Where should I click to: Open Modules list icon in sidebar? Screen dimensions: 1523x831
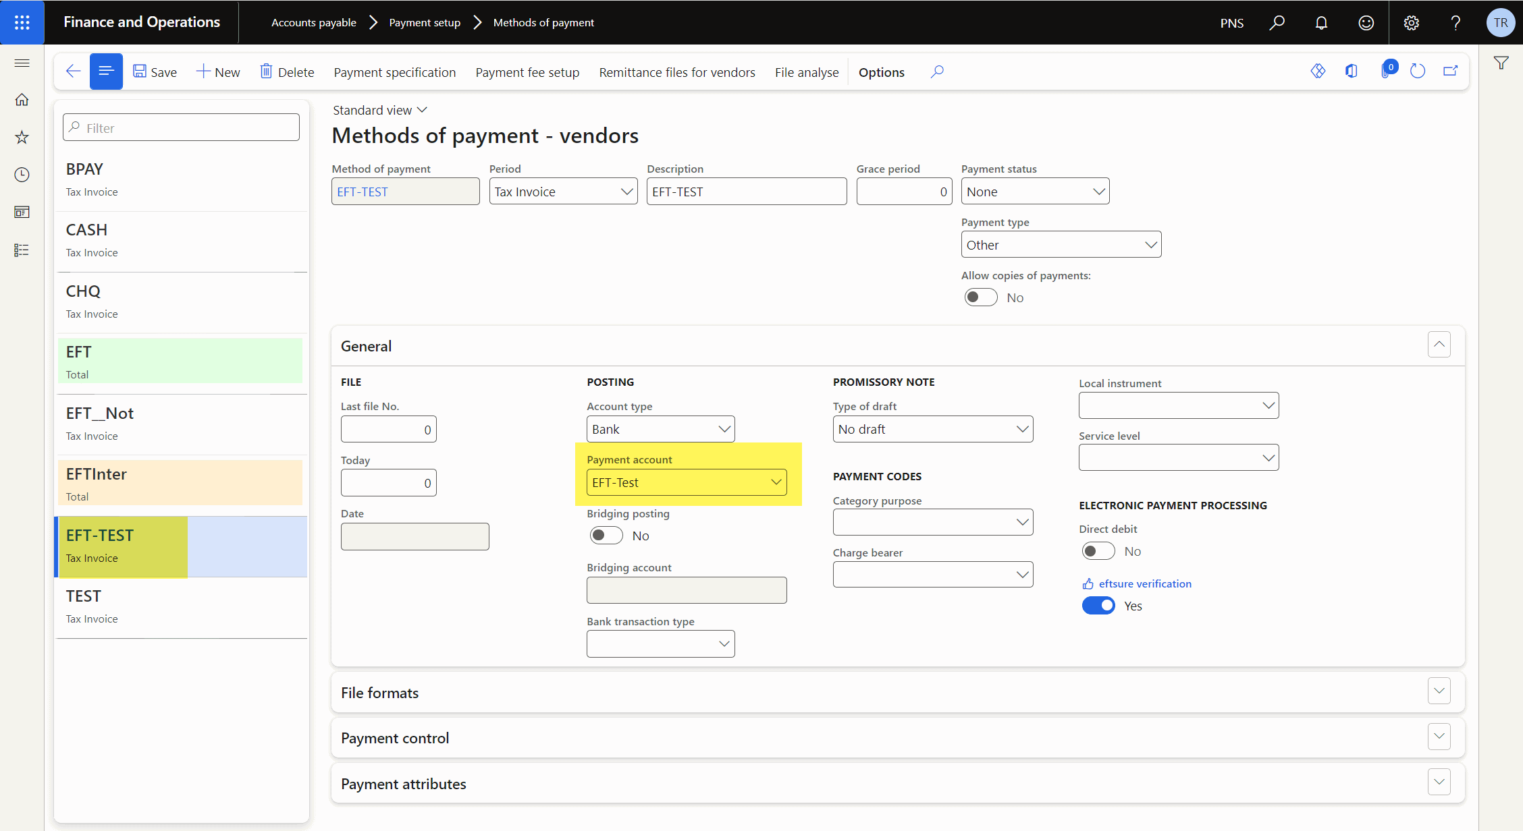(22, 250)
